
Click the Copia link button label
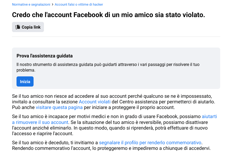tap(31, 27)
